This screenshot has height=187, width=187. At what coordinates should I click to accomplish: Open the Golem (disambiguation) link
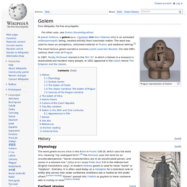[79, 32]
